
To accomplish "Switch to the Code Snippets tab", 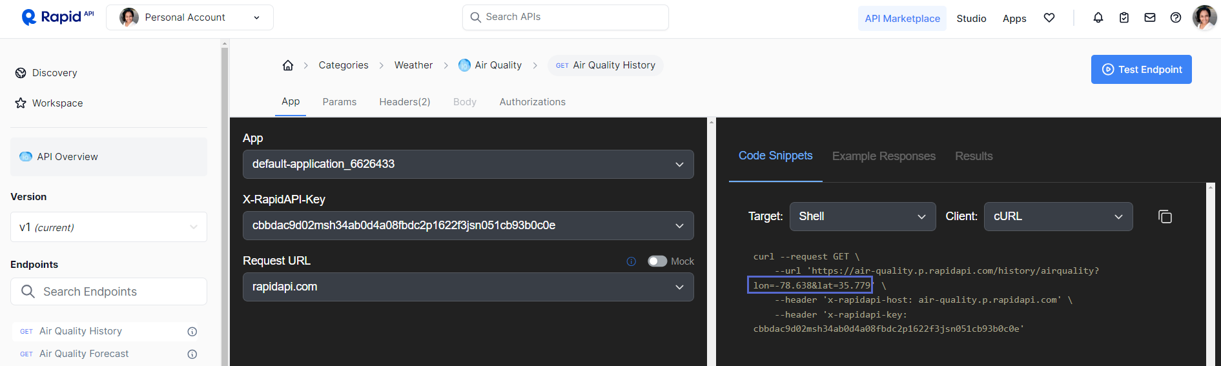I will [775, 156].
